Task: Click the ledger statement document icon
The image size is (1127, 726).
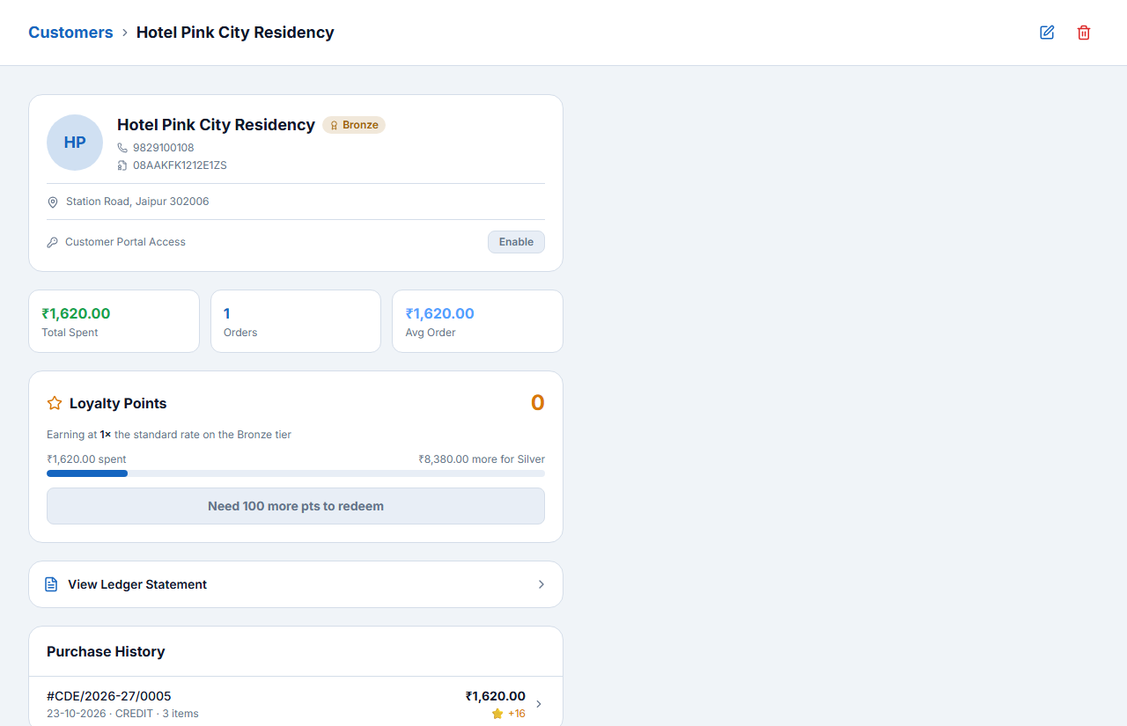Action: pyautogui.click(x=51, y=584)
